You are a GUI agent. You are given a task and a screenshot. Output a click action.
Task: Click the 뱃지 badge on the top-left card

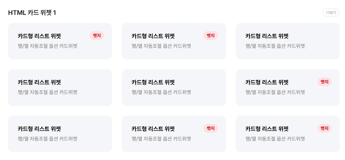[x=97, y=36]
